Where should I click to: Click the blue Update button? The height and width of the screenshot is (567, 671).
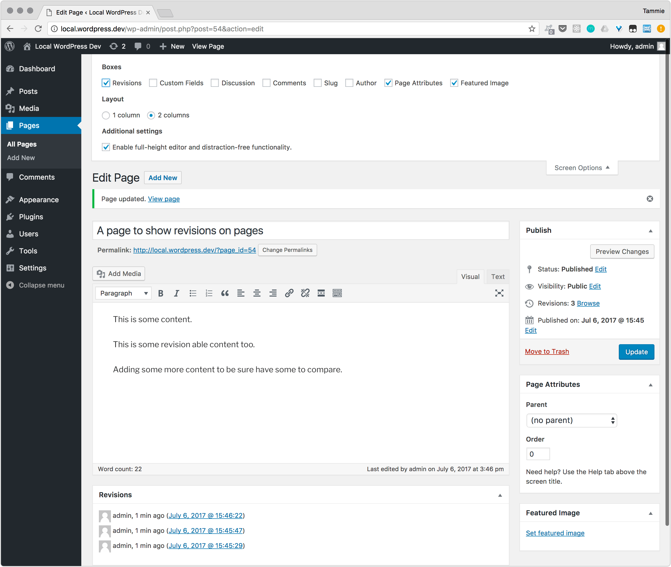(x=636, y=352)
